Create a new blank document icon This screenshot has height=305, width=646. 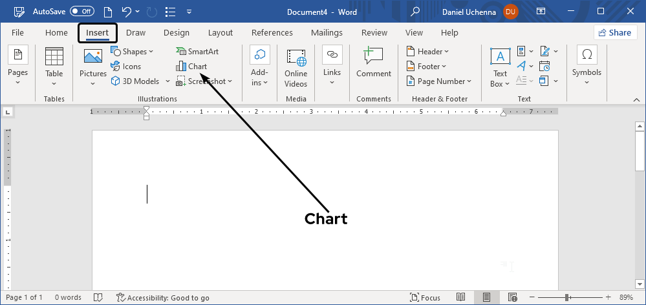[x=107, y=12]
